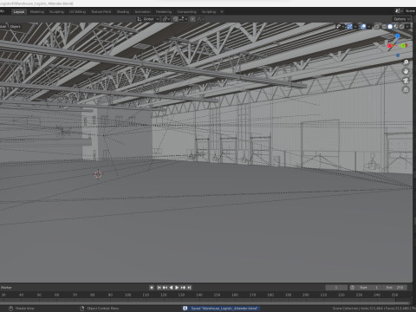The width and height of the screenshot is (416, 312).
Task: Open the pivot point dropdown
Action: (166, 19)
